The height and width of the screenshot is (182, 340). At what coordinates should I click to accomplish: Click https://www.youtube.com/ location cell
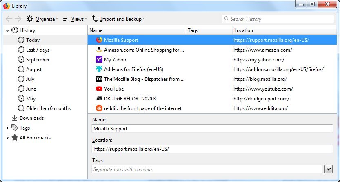(x=263, y=89)
